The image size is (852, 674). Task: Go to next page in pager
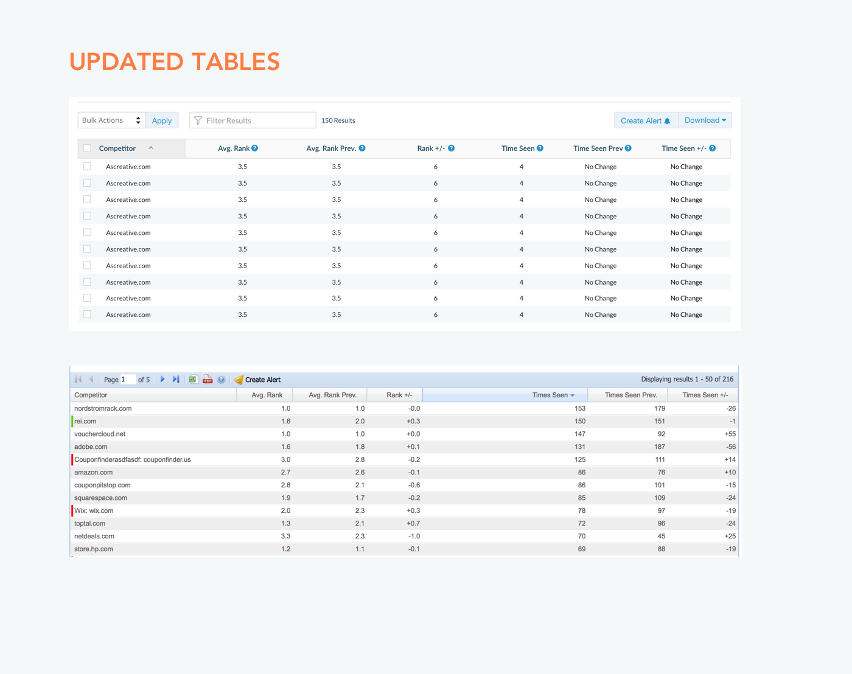(162, 379)
